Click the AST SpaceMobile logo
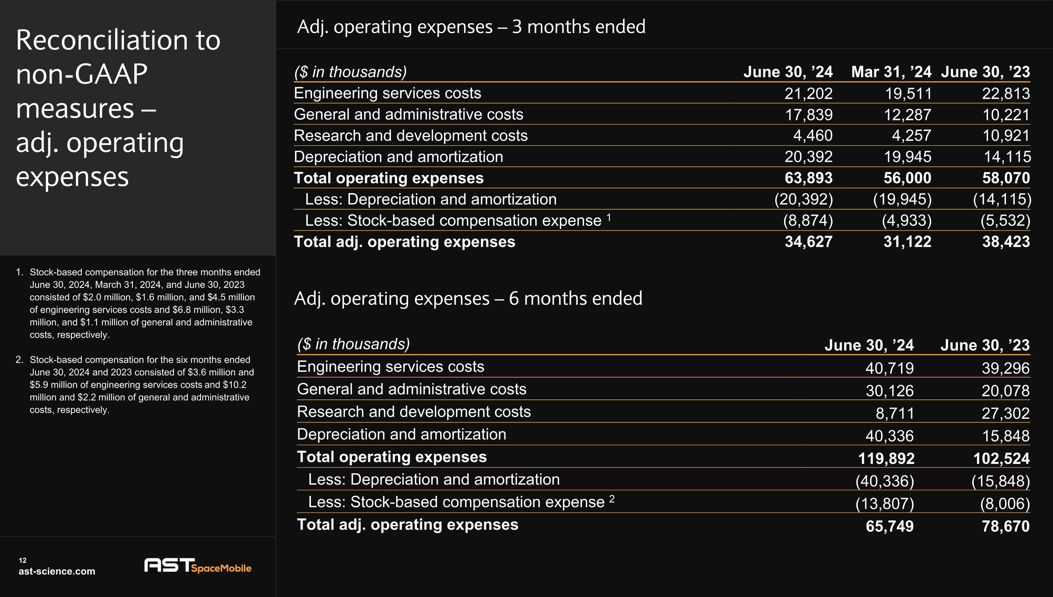This screenshot has height=597, width=1053. tap(198, 565)
